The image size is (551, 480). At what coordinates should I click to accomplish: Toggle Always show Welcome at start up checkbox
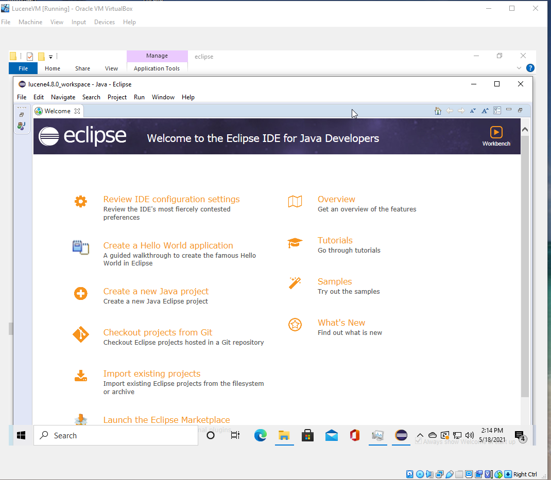pos(419,441)
